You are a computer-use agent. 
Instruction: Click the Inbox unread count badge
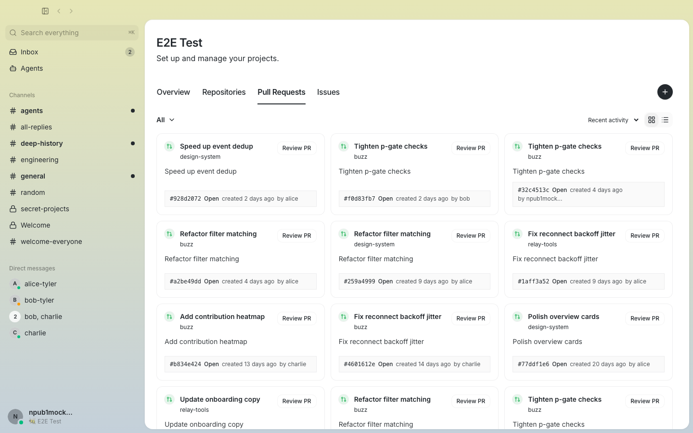(130, 52)
